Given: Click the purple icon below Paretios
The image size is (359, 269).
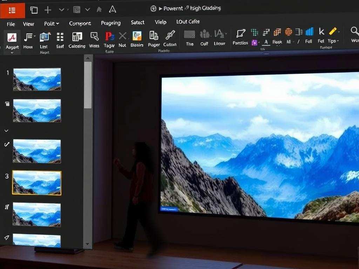Looking at the screenshot, I should tap(254, 42).
